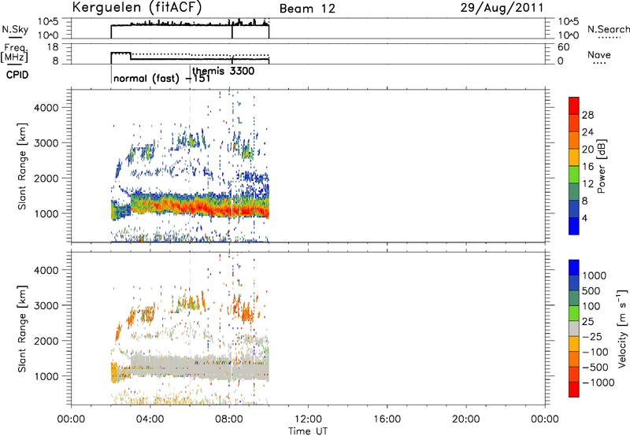This screenshot has width=630, height=436.
Task: Click the 'CPID' row label
Action: point(17,75)
